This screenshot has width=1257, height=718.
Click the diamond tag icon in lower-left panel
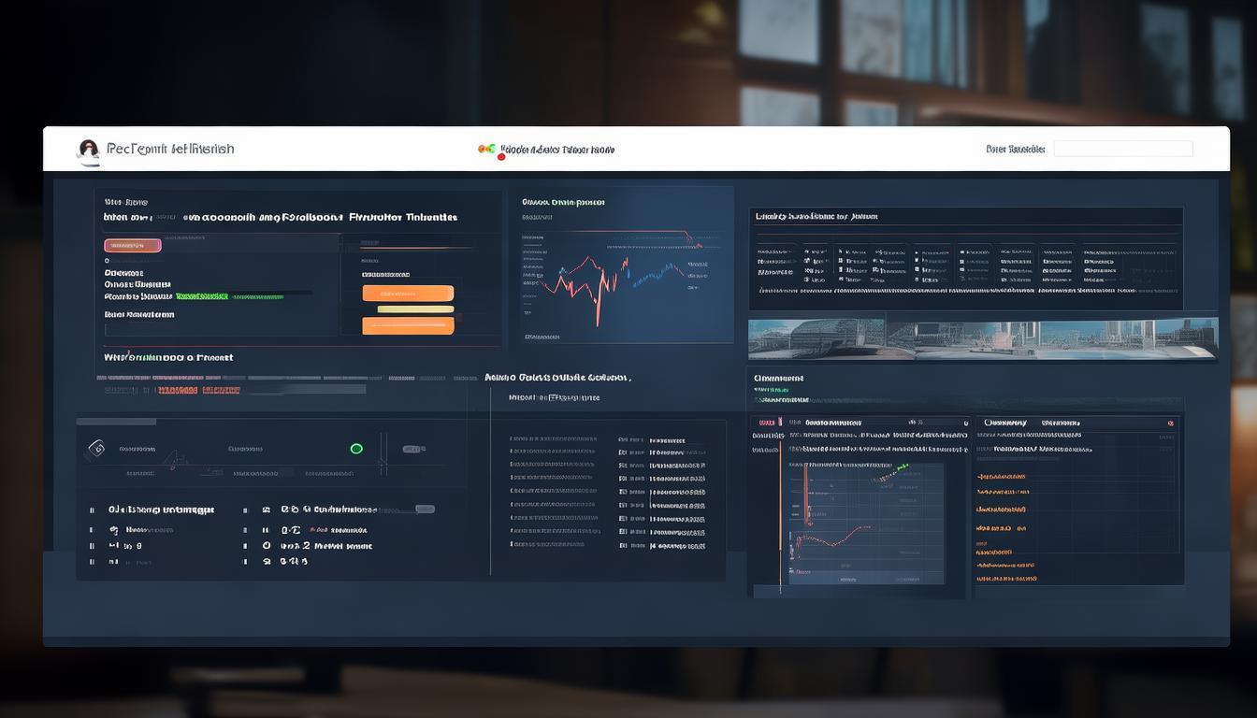[95, 449]
